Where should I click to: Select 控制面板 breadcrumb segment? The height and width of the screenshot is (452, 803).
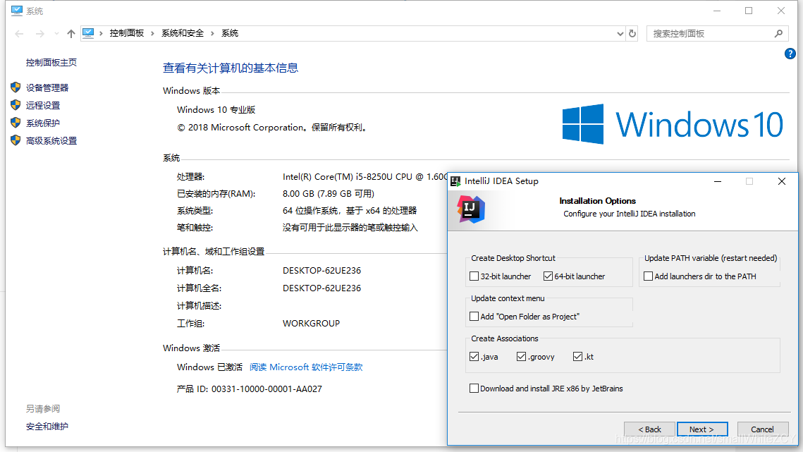(126, 33)
